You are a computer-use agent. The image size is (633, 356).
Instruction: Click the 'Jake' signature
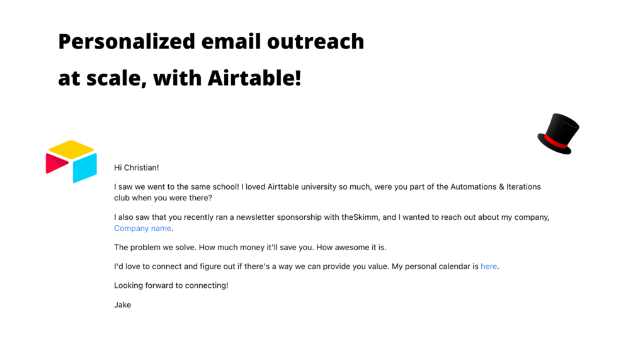pyautogui.click(x=123, y=305)
